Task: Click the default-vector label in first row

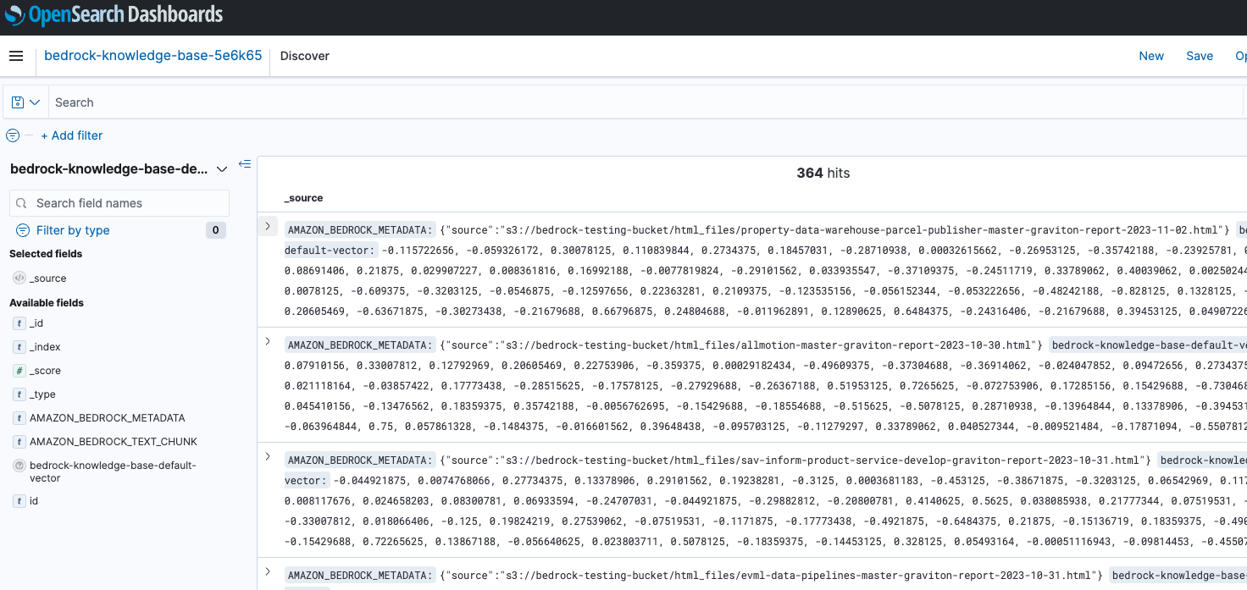Action: point(330,251)
